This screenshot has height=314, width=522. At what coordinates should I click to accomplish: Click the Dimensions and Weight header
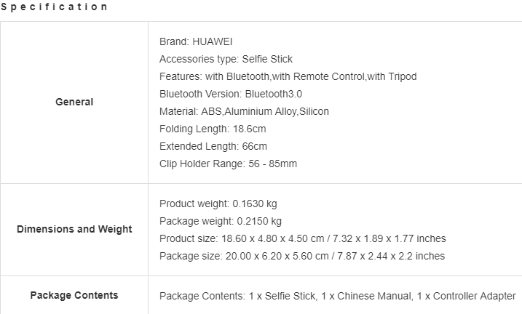[x=74, y=229]
